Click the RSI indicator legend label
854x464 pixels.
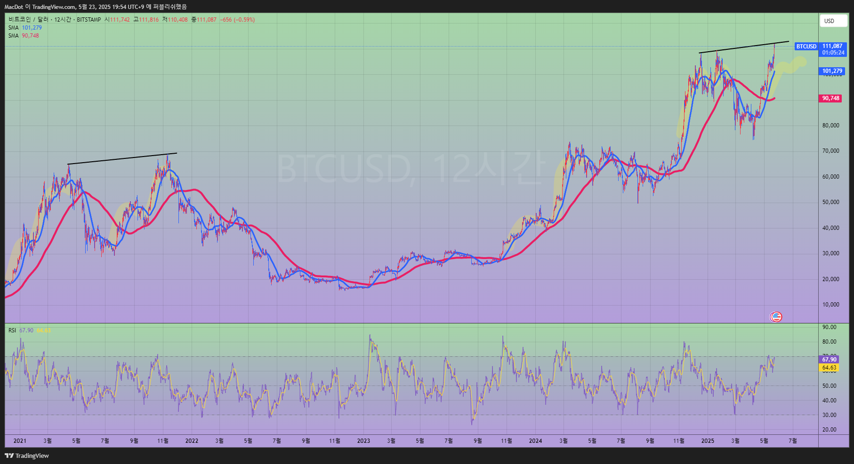(12, 330)
